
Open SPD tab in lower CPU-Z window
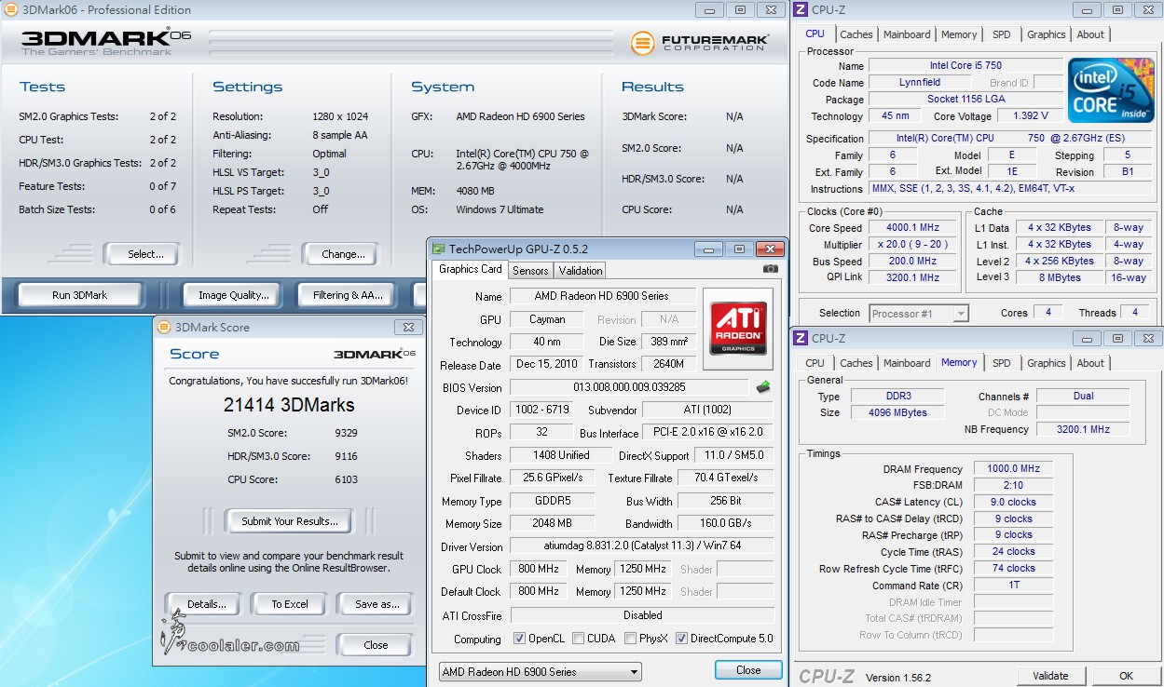pyautogui.click(x=1001, y=363)
